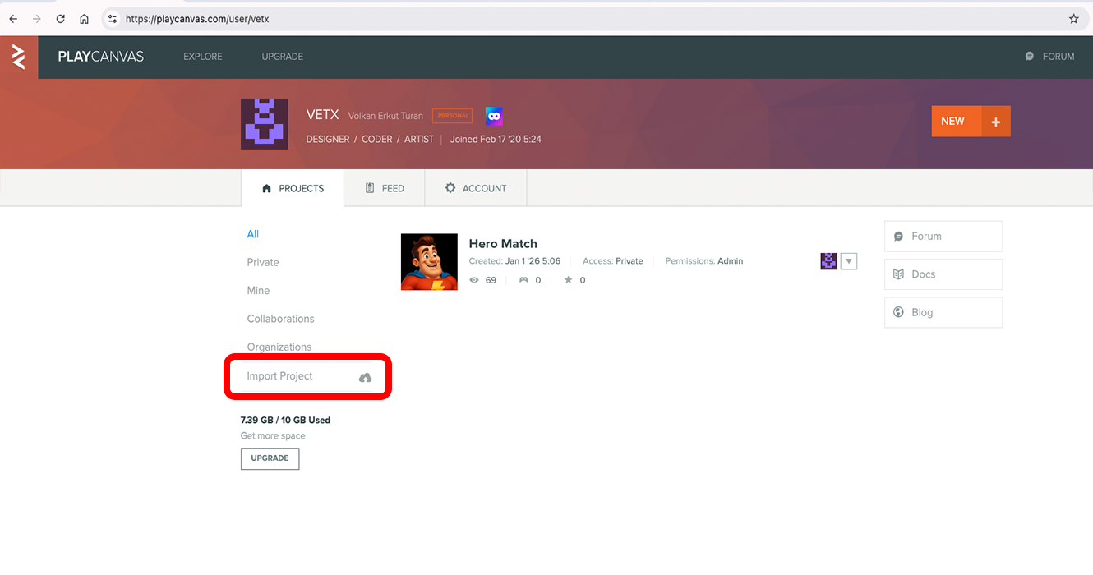Viewport: 1093px width, 575px height.
Task: Click the ARTIST role label
Action: click(x=419, y=140)
